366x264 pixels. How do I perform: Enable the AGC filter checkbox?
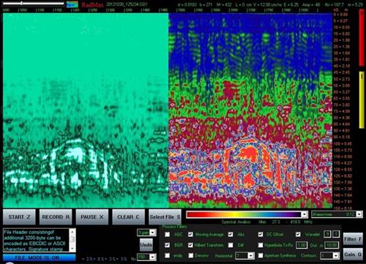click(x=167, y=234)
